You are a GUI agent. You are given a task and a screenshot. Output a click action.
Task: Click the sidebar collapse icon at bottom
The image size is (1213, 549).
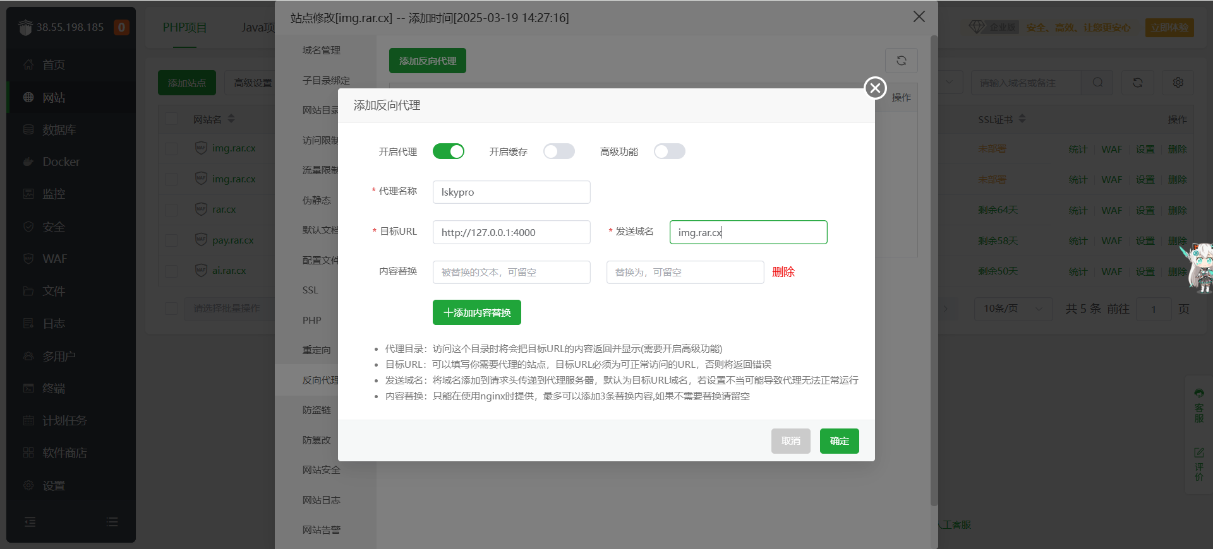[30, 522]
